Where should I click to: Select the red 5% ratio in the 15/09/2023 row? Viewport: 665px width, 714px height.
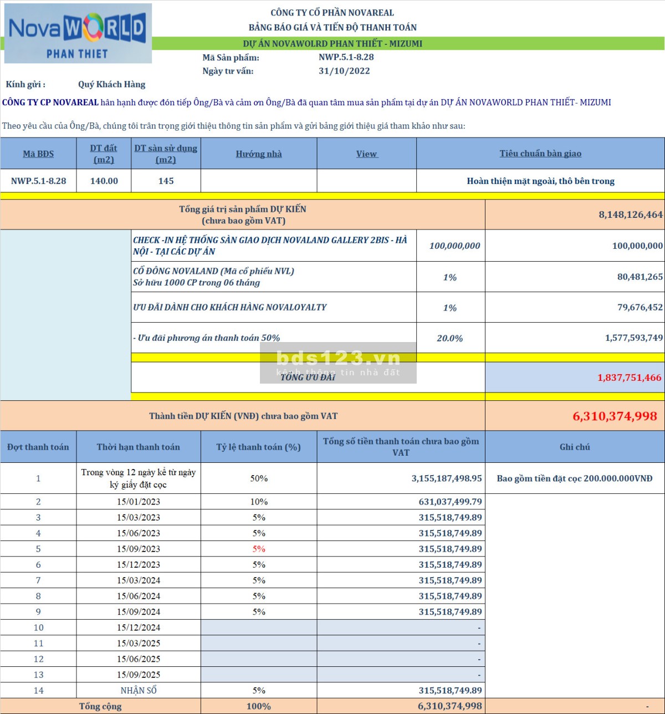pos(259,549)
